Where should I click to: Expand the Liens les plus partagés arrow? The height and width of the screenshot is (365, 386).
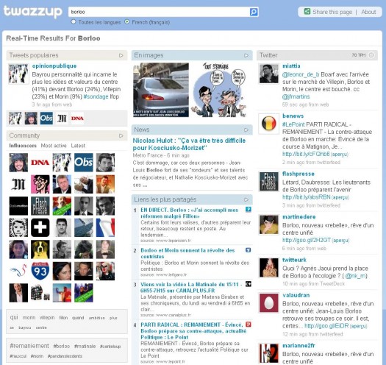(x=246, y=199)
